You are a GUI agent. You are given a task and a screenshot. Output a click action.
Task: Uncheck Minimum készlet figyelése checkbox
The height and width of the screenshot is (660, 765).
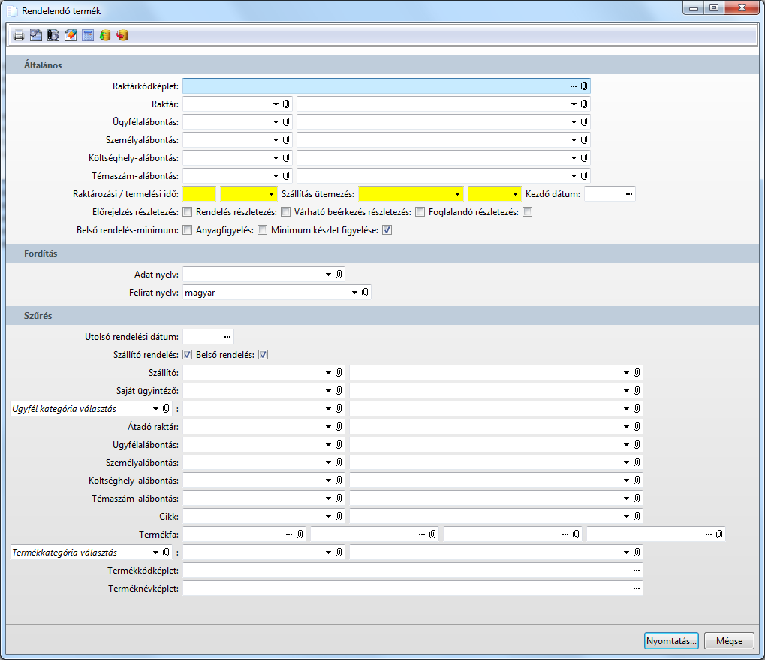click(x=387, y=230)
